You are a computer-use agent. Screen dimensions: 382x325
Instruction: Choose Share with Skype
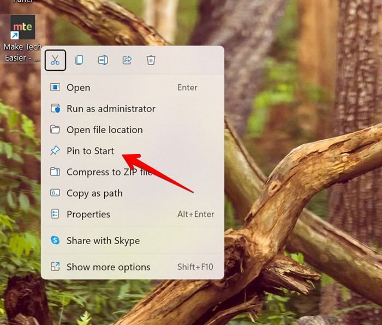133,241
